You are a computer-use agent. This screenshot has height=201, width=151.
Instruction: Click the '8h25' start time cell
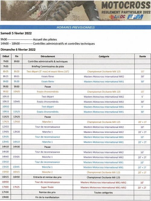click(6, 76)
